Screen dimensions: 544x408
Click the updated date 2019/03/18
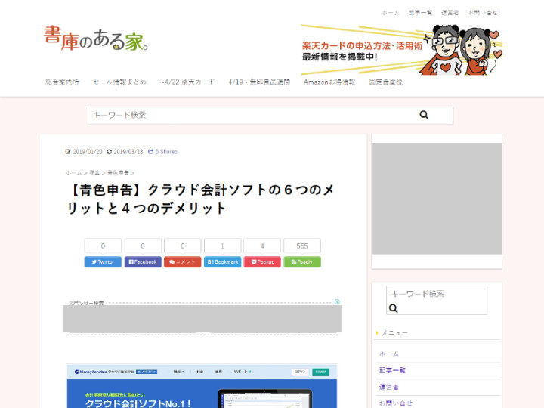coord(128,152)
